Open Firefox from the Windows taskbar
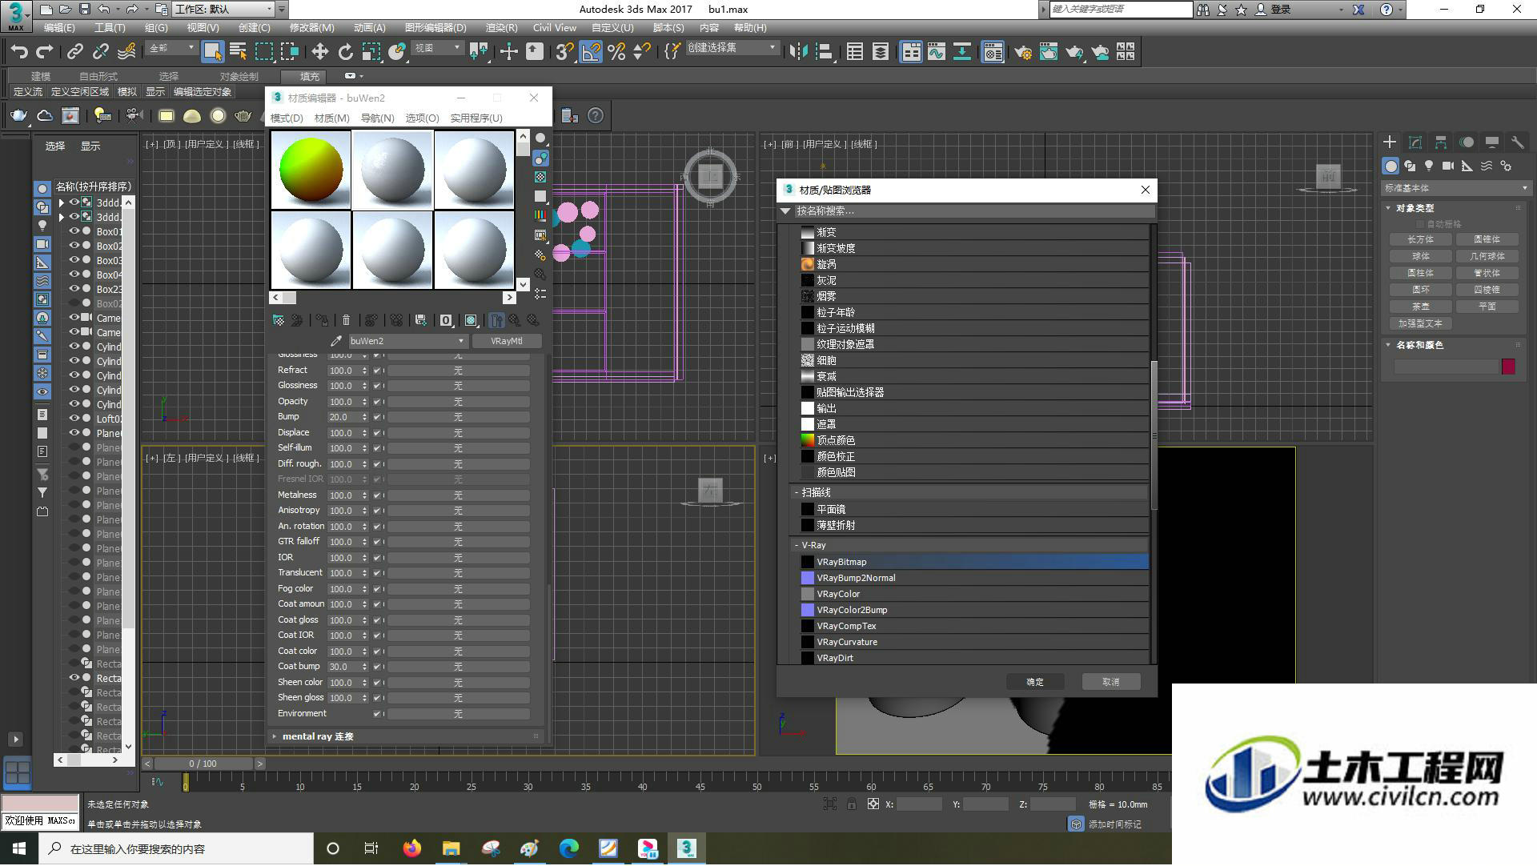 412,848
